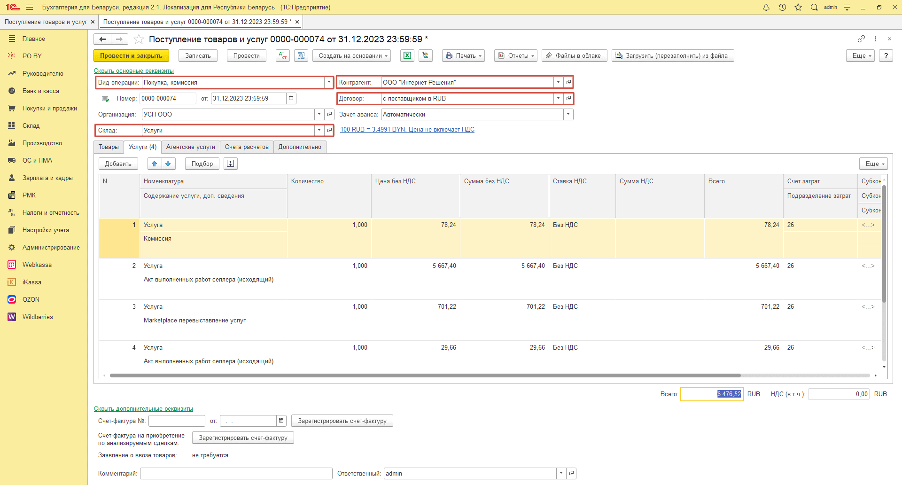
Task: Show Дт/Кт postings icon
Action: pyautogui.click(x=283, y=55)
